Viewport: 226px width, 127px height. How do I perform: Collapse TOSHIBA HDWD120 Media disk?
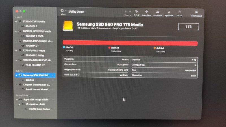click(x=16, y=31)
